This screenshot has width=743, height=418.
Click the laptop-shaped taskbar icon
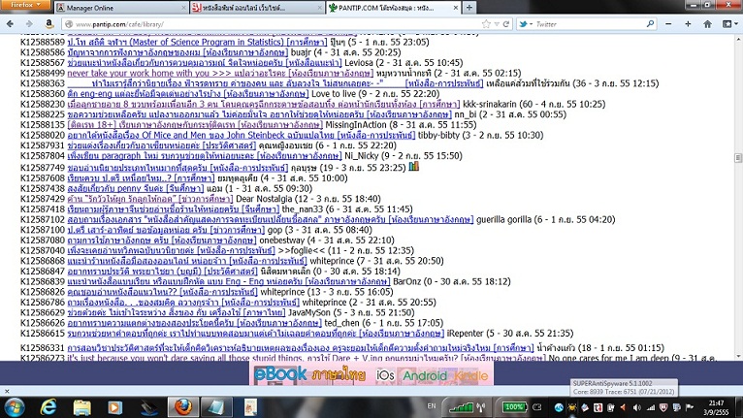tap(149, 407)
